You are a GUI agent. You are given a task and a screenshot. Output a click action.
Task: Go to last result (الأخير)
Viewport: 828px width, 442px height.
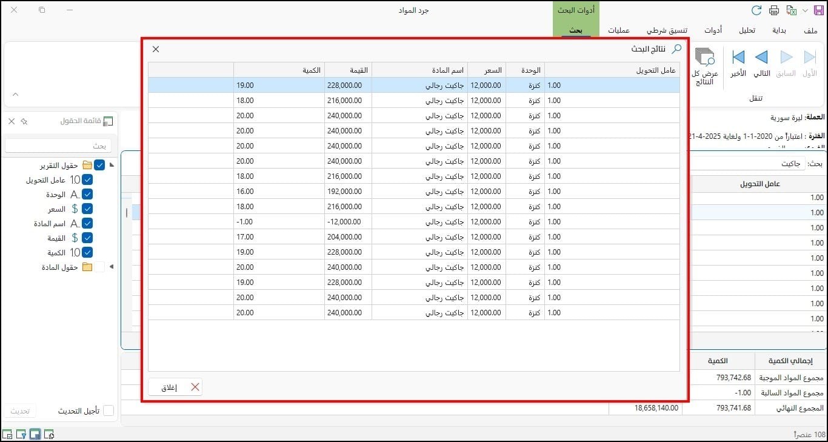(x=738, y=64)
